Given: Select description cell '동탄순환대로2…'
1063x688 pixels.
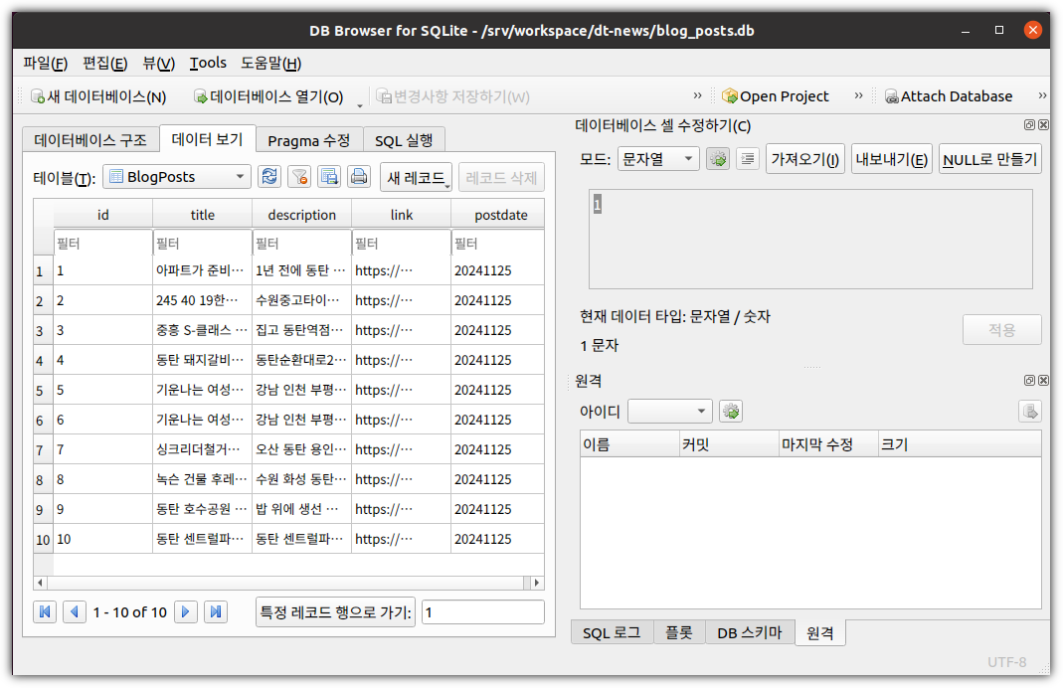Looking at the screenshot, I should pos(301,360).
